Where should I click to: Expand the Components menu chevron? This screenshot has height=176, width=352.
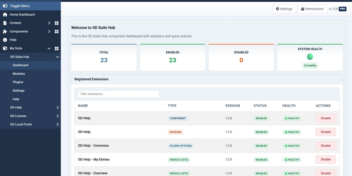pyautogui.click(x=49, y=31)
